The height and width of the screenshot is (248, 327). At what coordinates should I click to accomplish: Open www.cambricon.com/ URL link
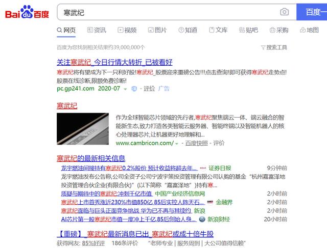click(145, 143)
